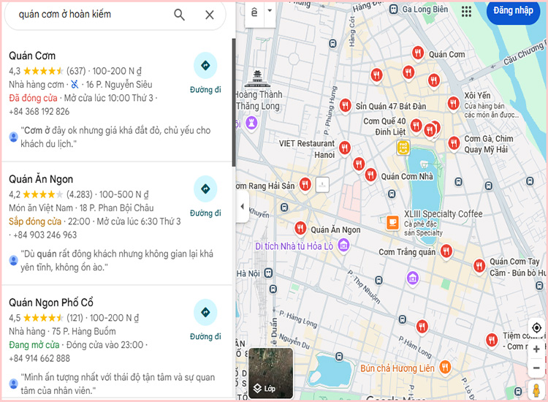This screenshot has width=548, height=402.
Task: Click the purple museum icon near P. Thợ Nhuộm
Action: tap(412, 278)
